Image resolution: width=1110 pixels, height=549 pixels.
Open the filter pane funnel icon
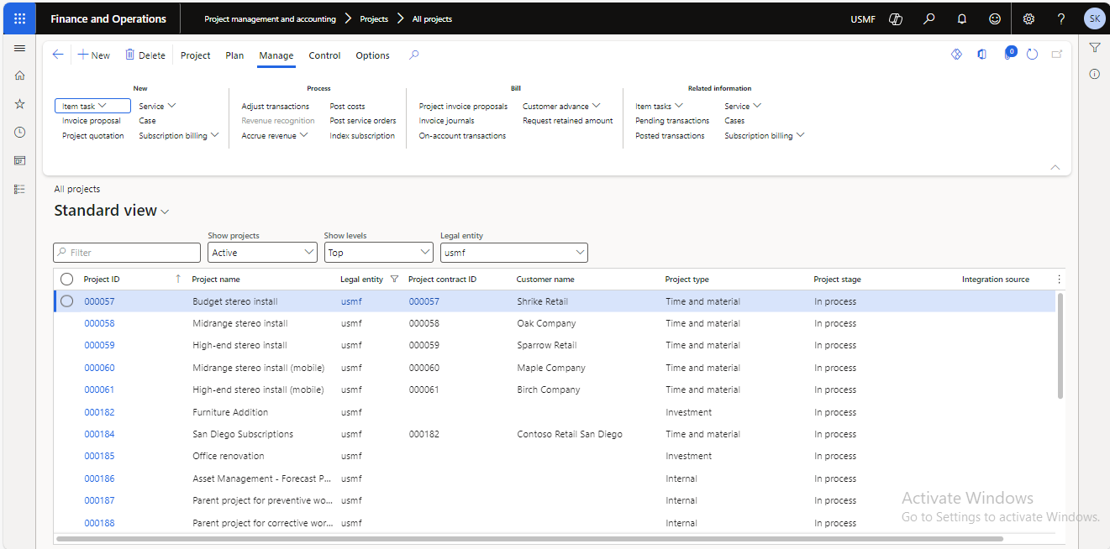(1094, 48)
